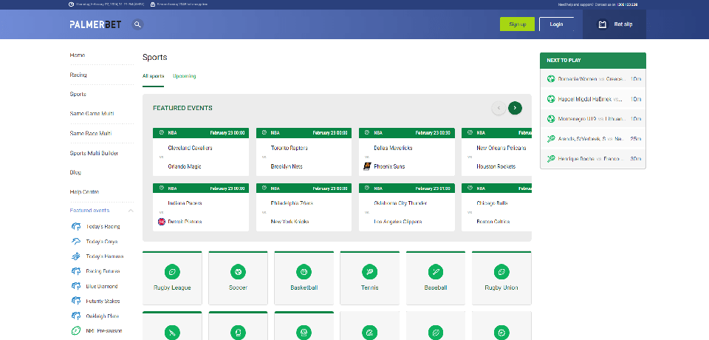Go to Help Centre in sidebar
Viewport: 709px width, 340px height.
pyautogui.click(x=84, y=192)
